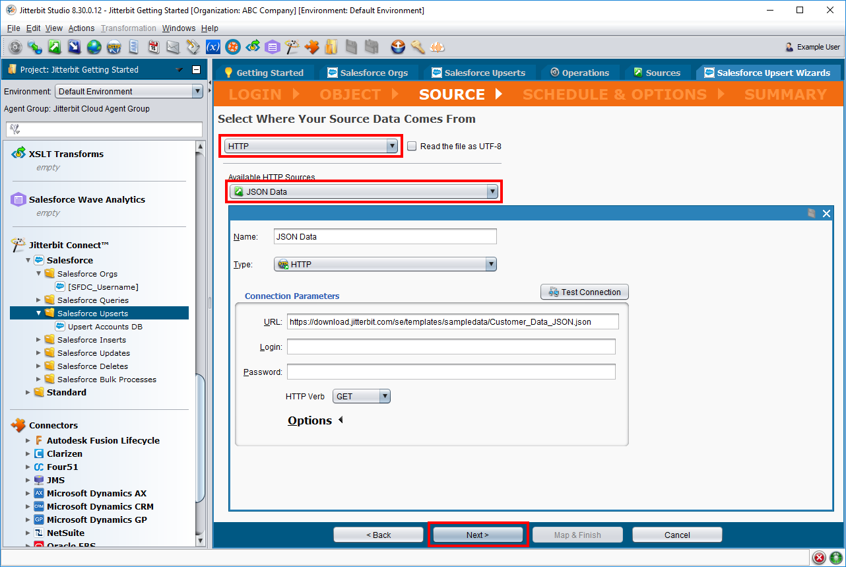
Task: Click the Next button
Action: [478, 535]
